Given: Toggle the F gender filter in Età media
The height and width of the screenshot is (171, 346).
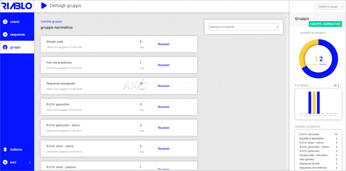Looking at the screenshot, I should pyautogui.click(x=341, y=85).
